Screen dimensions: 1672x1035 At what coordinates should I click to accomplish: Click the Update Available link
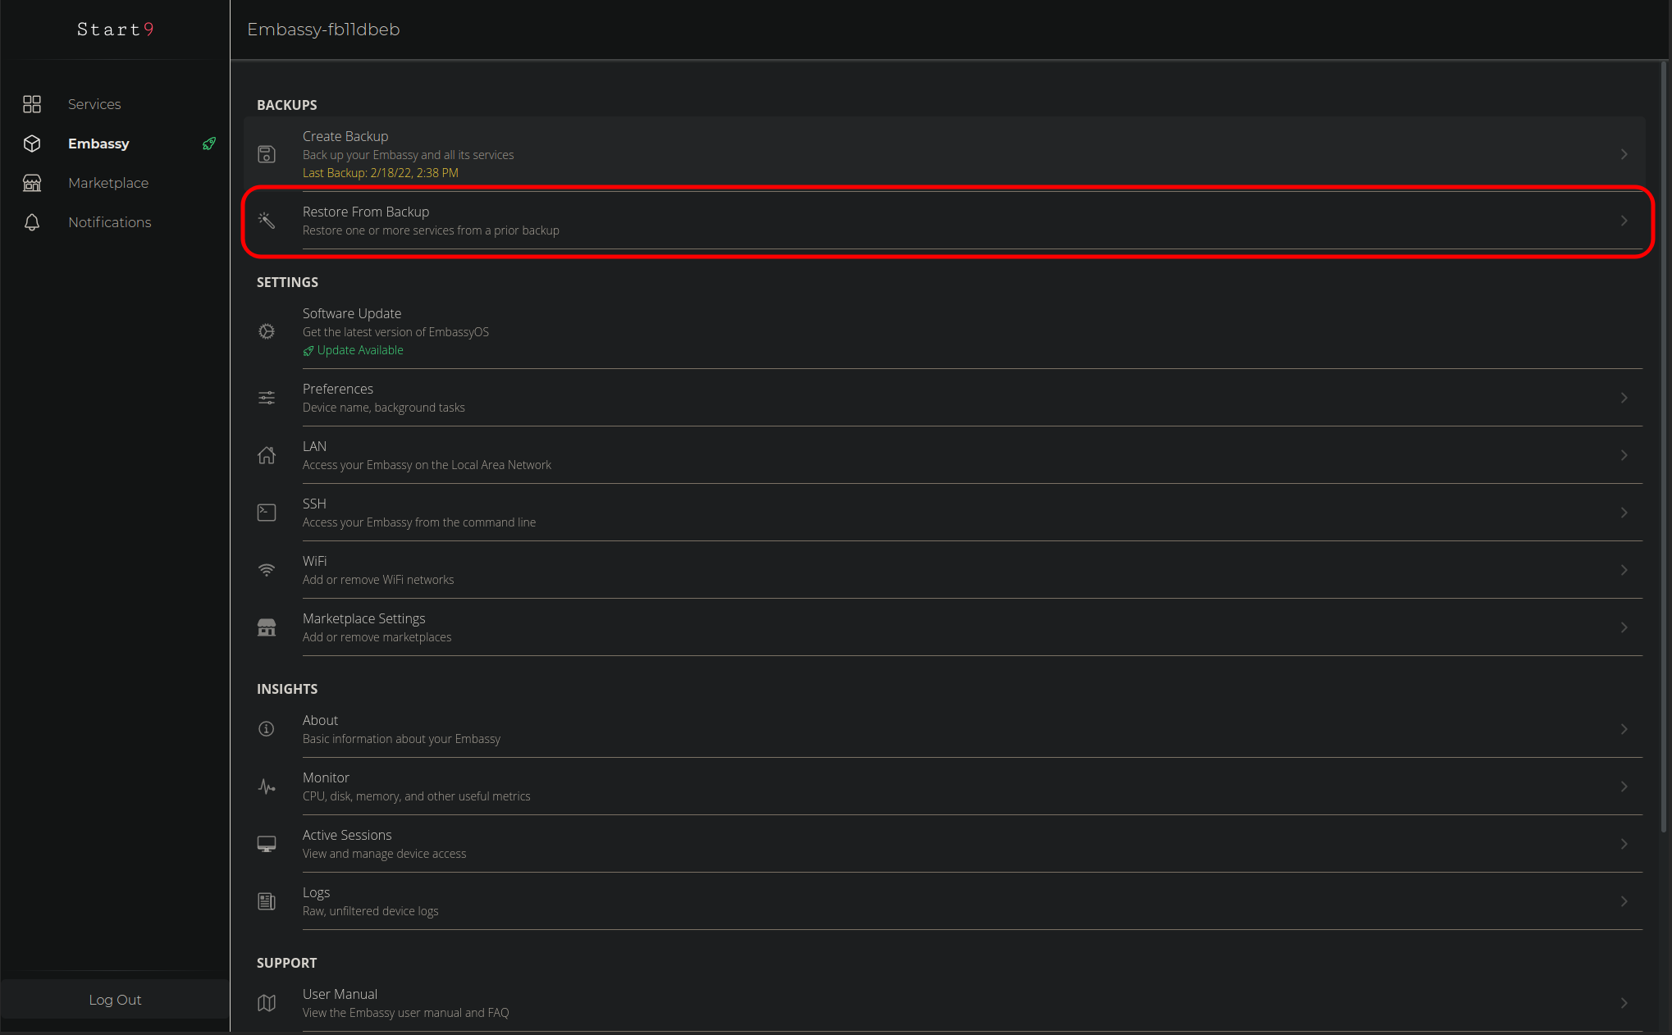[x=359, y=350]
